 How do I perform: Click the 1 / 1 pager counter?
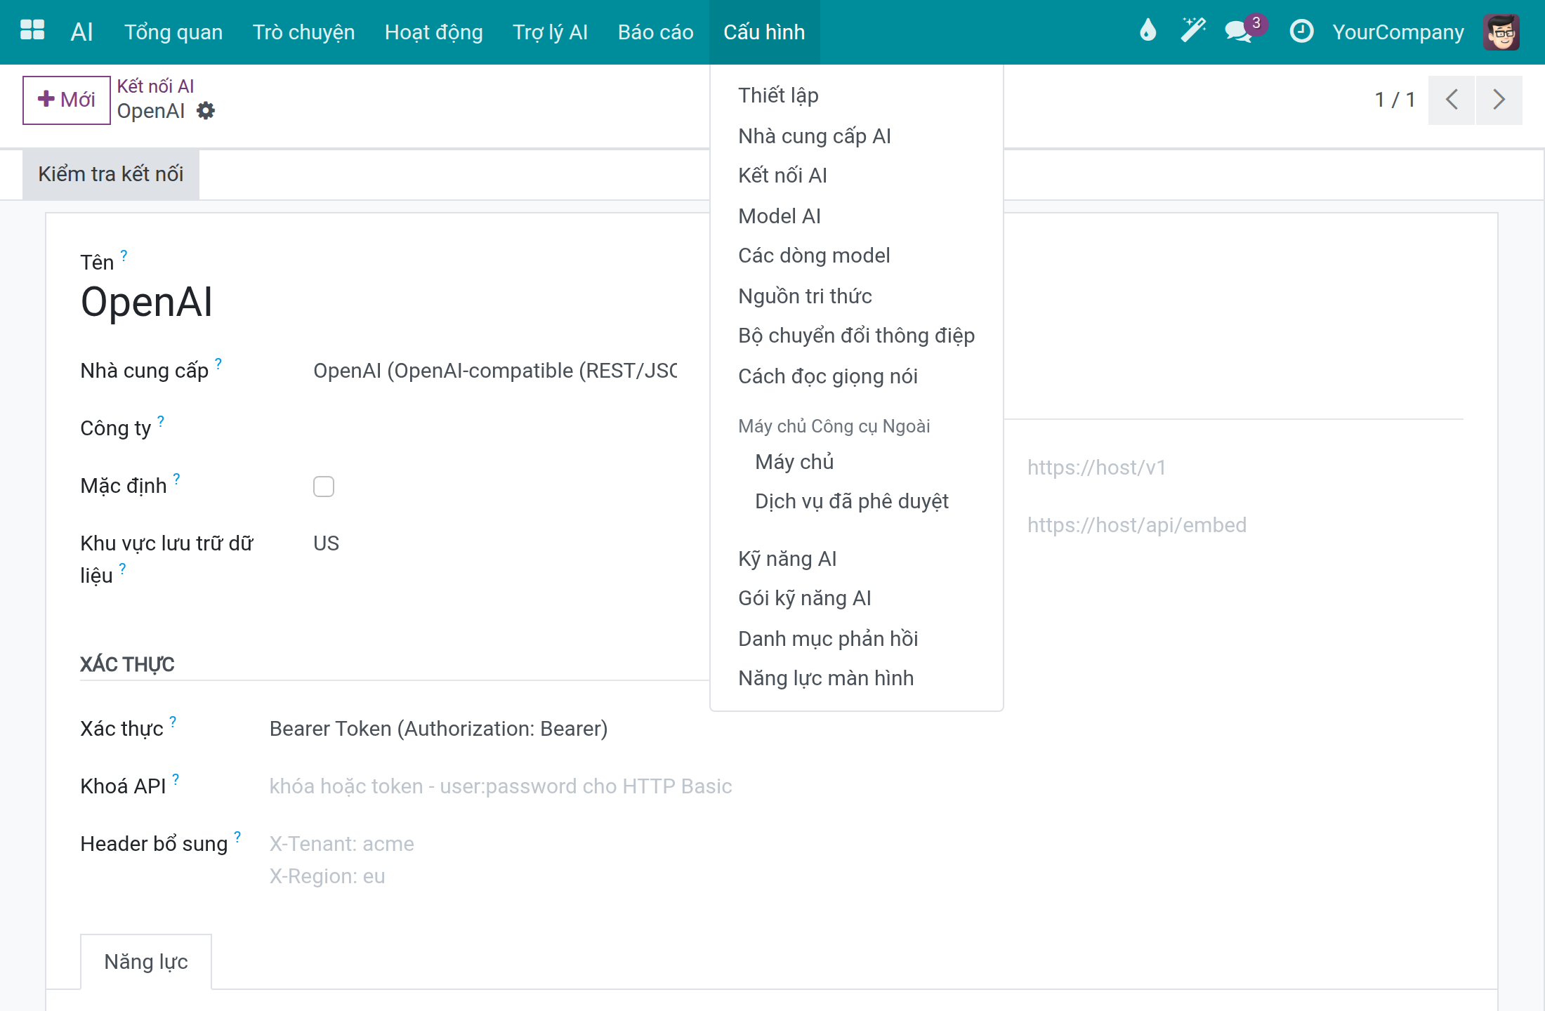click(1395, 100)
